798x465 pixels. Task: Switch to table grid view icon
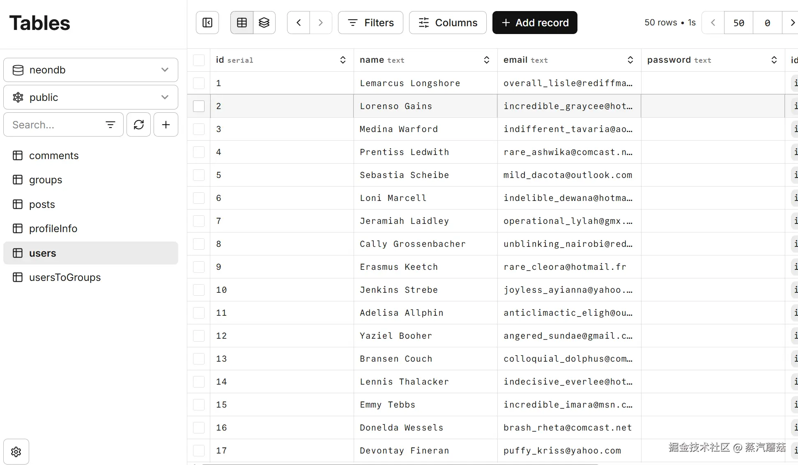click(242, 23)
